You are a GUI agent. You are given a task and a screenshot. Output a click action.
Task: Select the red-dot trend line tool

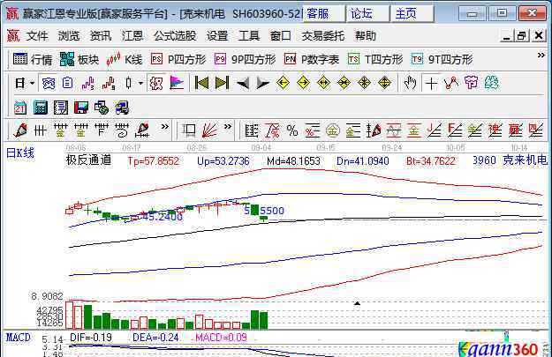[451, 83]
